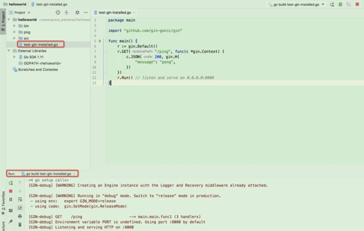
Task: Open the 2: Favorites side tab
Action: click(x=3, y=203)
